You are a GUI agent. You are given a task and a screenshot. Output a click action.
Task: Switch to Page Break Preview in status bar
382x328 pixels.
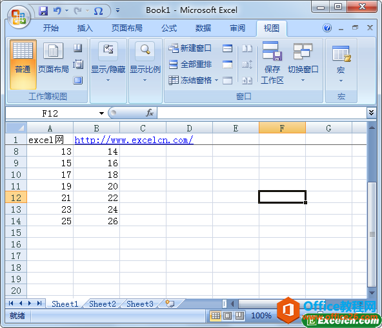(x=239, y=316)
